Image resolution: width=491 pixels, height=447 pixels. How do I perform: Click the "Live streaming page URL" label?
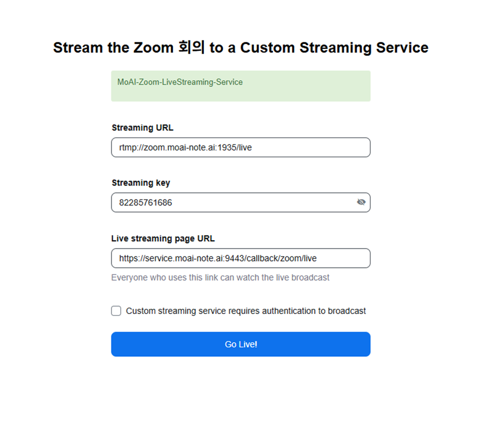[163, 238]
